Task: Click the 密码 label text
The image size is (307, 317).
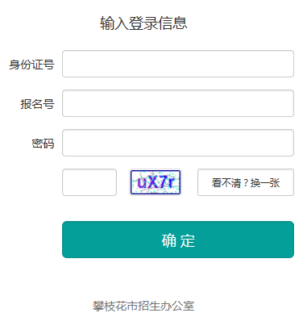Action: pos(43,144)
